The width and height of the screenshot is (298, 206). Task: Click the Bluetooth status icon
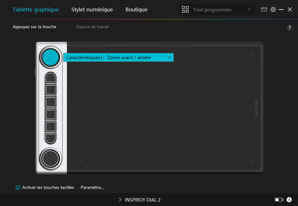pos(289,200)
